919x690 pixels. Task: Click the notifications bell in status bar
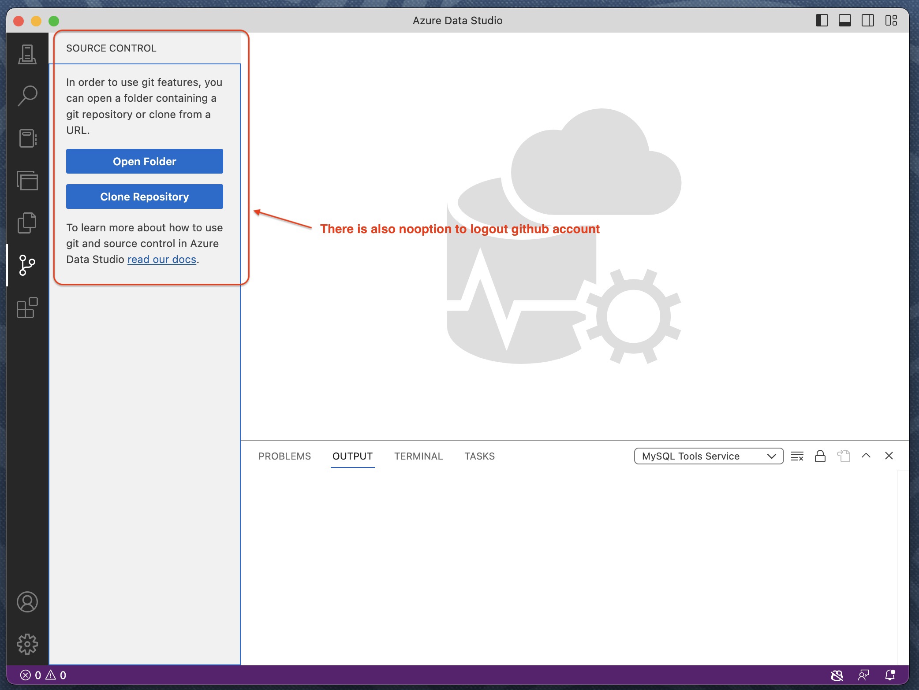[x=890, y=675]
